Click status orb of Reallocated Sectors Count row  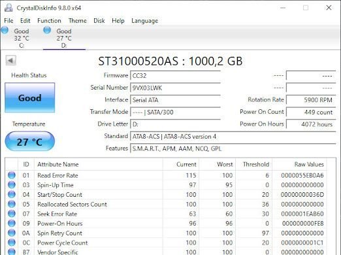(12, 204)
